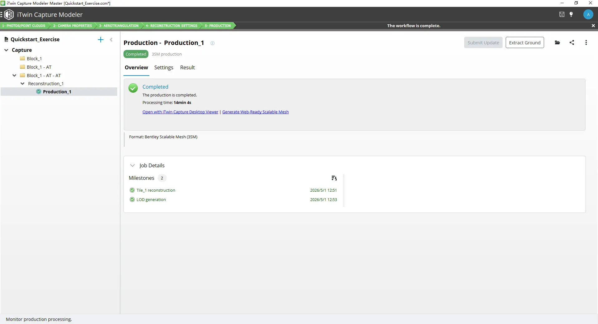Collapse the Reconstruction_1 tree node
The height and width of the screenshot is (324, 598).
(22, 84)
